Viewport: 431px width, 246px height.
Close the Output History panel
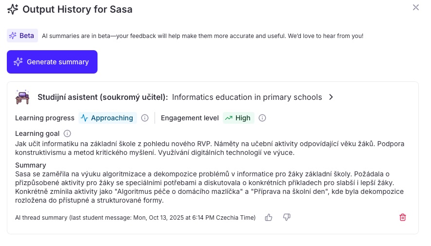[x=416, y=7]
